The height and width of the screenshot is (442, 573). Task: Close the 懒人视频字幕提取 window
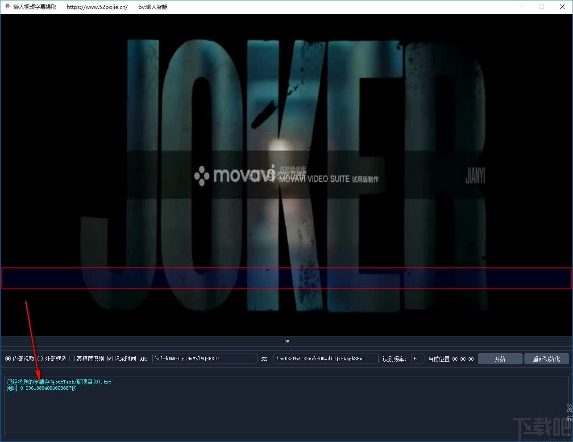click(x=562, y=7)
